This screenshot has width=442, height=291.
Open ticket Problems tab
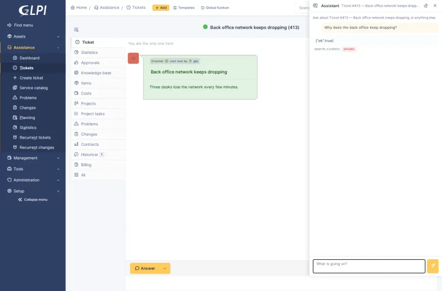coord(98,124)
